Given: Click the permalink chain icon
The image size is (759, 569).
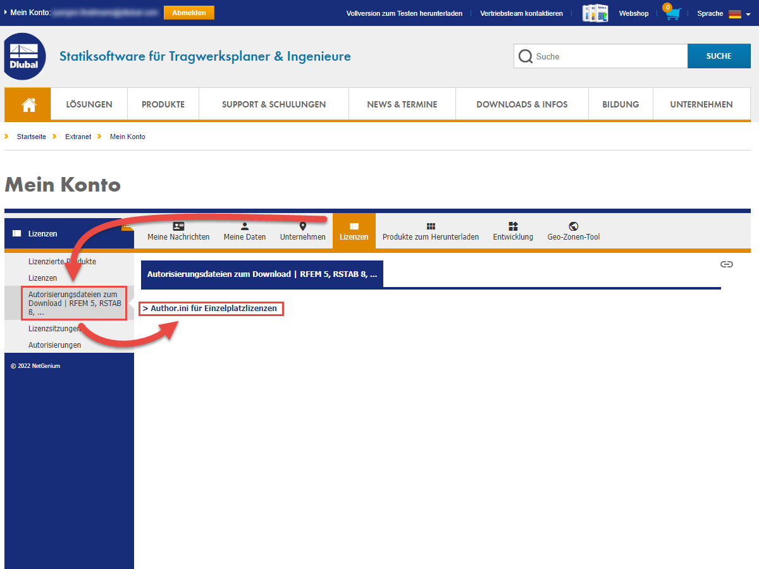Looking at the screenshot, I should (x=727, y=265).
